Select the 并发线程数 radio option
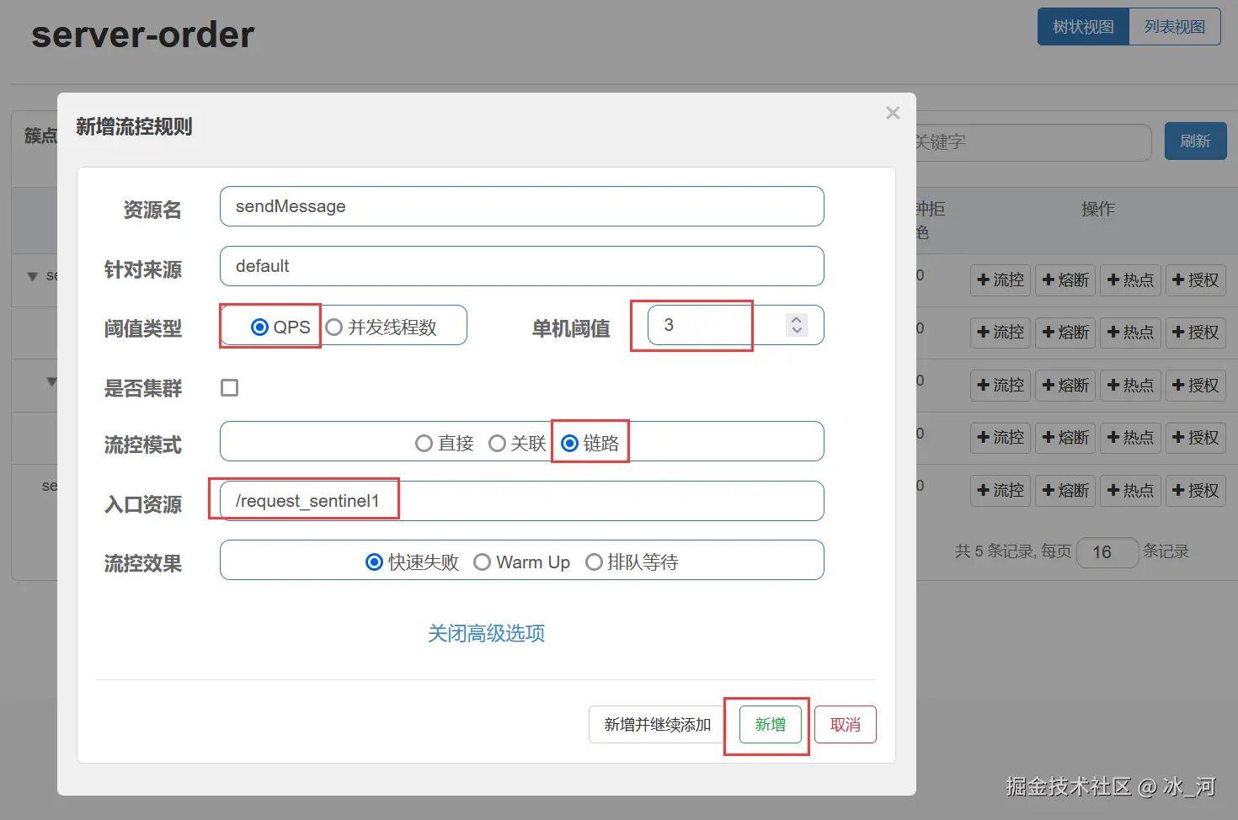The width and height of the screenshot is (1238, 820). (x=334, y=327)
